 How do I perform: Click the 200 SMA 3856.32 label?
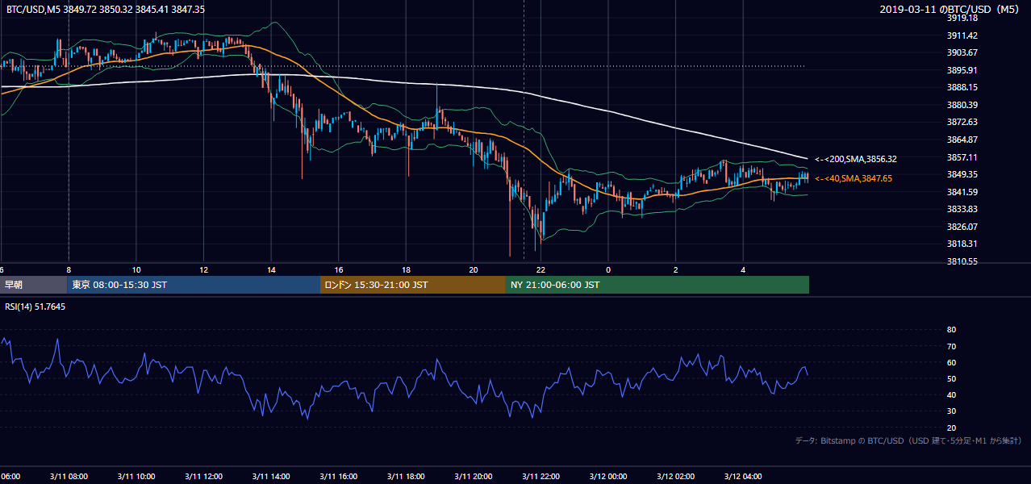[x=856, y=160]
